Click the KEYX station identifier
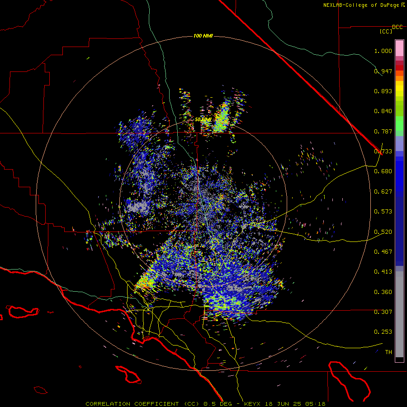407x407 pixels. [253, 404]
